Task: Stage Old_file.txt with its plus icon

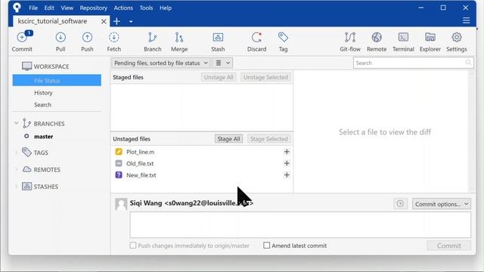Action: tap(287, 163)
